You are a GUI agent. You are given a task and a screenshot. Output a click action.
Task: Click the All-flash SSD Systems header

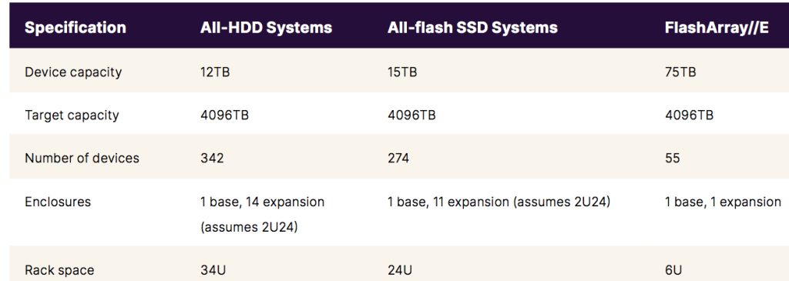[472, 28]
